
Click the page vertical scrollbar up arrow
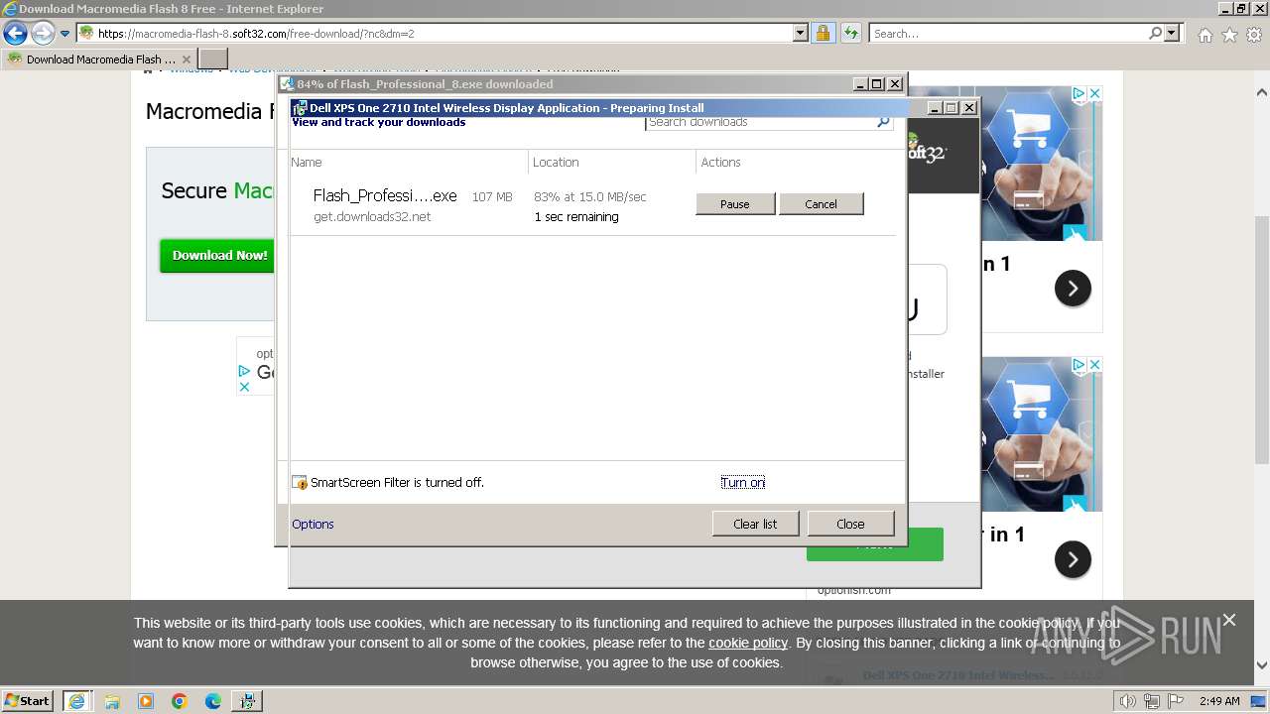(x=1262, y=92)
